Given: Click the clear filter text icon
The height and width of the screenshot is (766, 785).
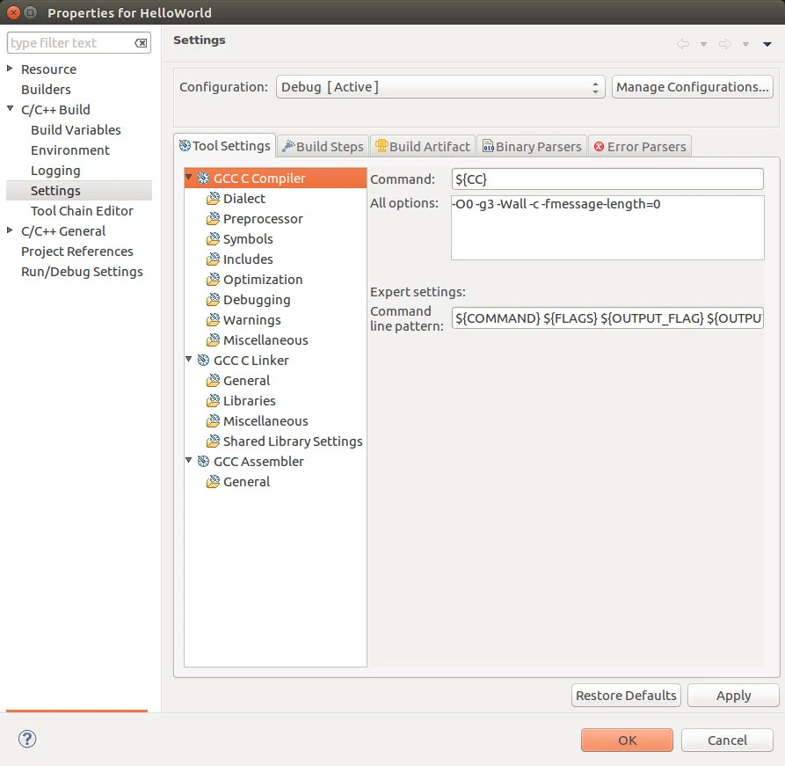Looking at the screenshot, I should pyautogui.click(x=141, y=43).
